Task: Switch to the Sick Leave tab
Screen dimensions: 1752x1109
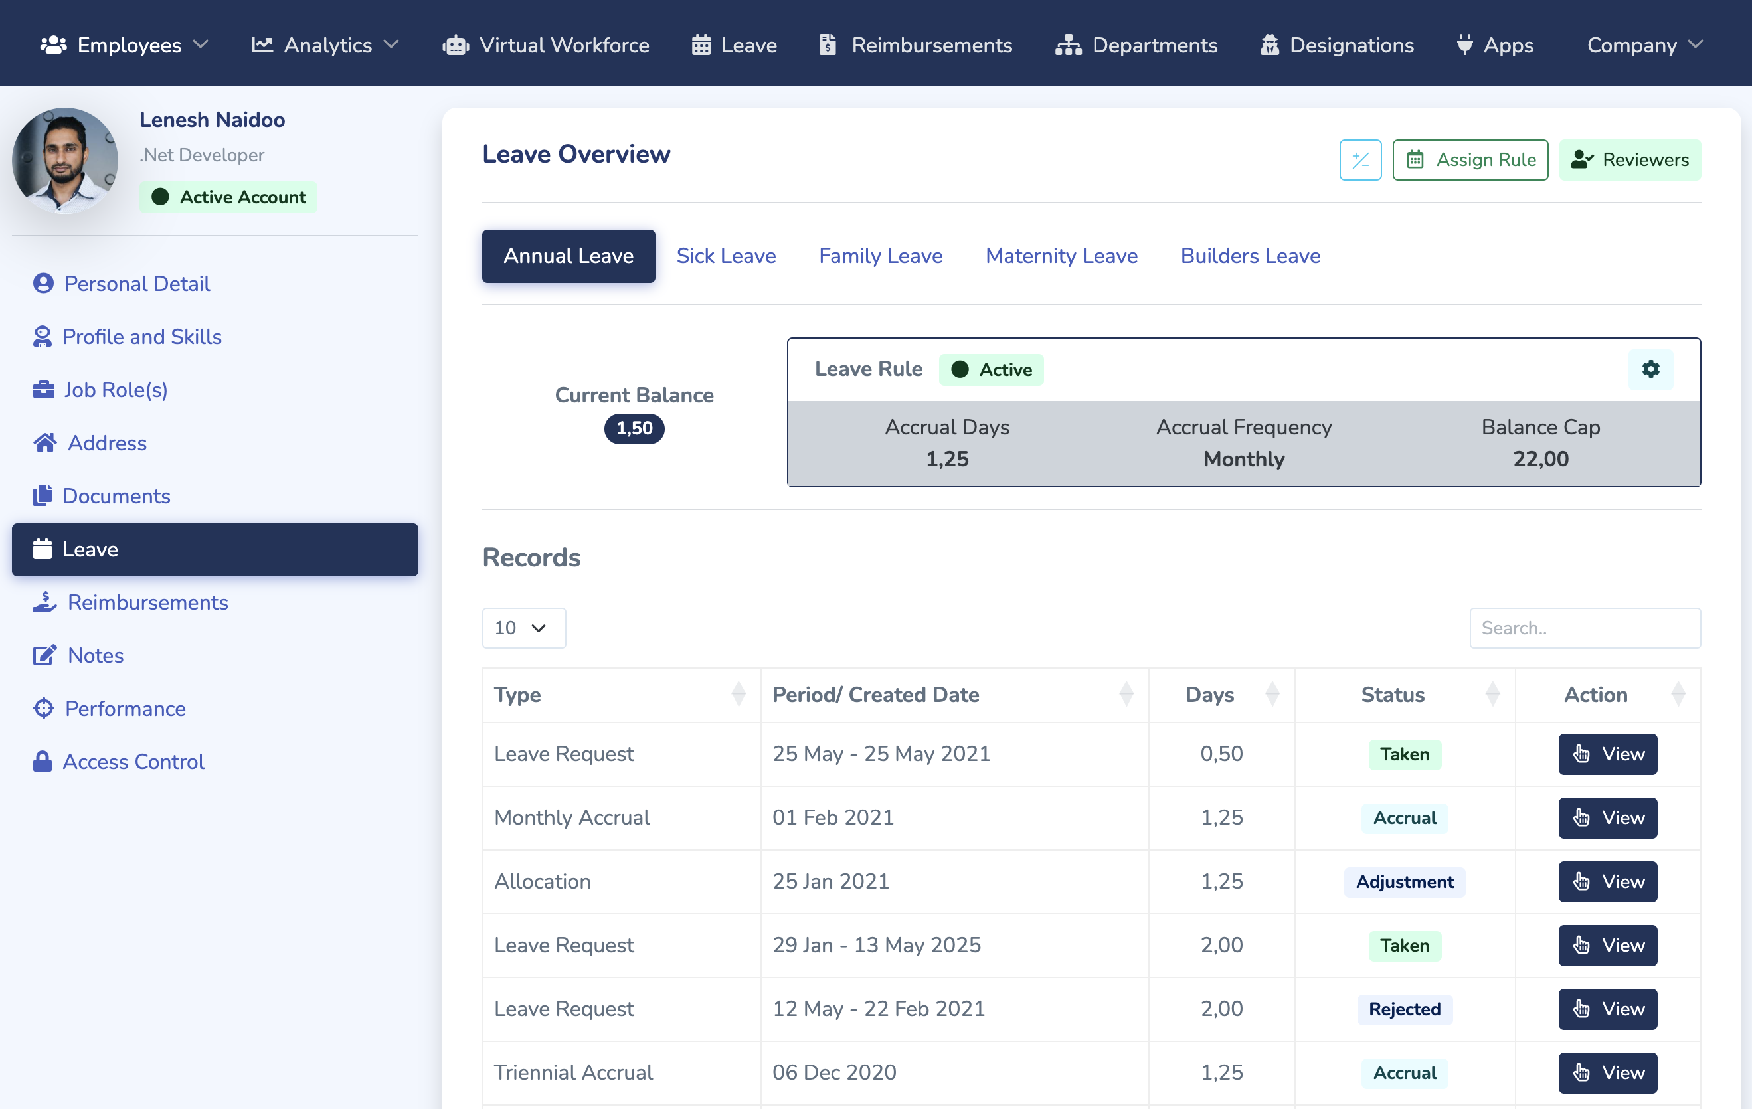Action: pyautogui.click(x=725, y=256)
